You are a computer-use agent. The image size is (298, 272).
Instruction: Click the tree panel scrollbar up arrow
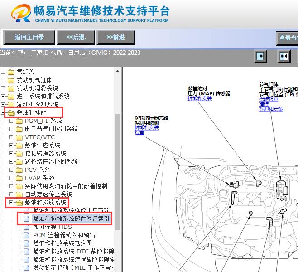coord(117,71)
